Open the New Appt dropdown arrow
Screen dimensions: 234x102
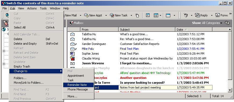pos(106,15)
